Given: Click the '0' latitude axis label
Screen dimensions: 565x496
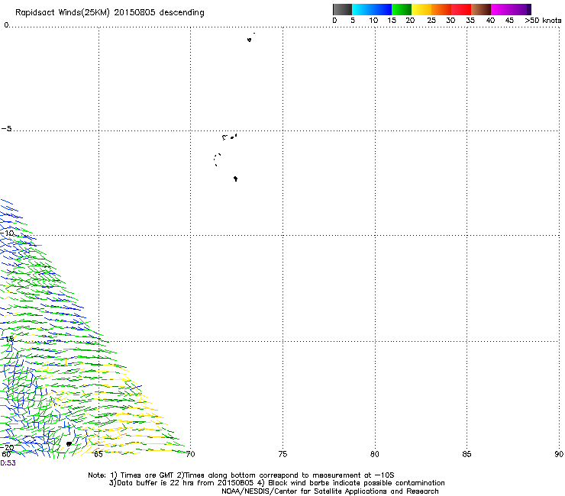Looking at the screenshot, I should (x=6, y=25).
